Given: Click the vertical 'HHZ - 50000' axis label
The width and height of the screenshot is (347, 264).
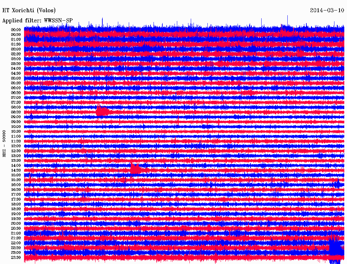Looking at the screenshot, I should [4, 143].
